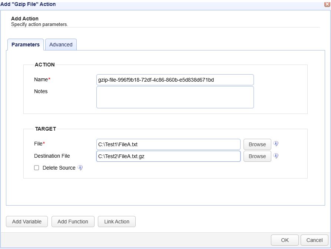This screenshot has width=331, height=249.
Task: Click the Add Function button
Action: [73, 222]
